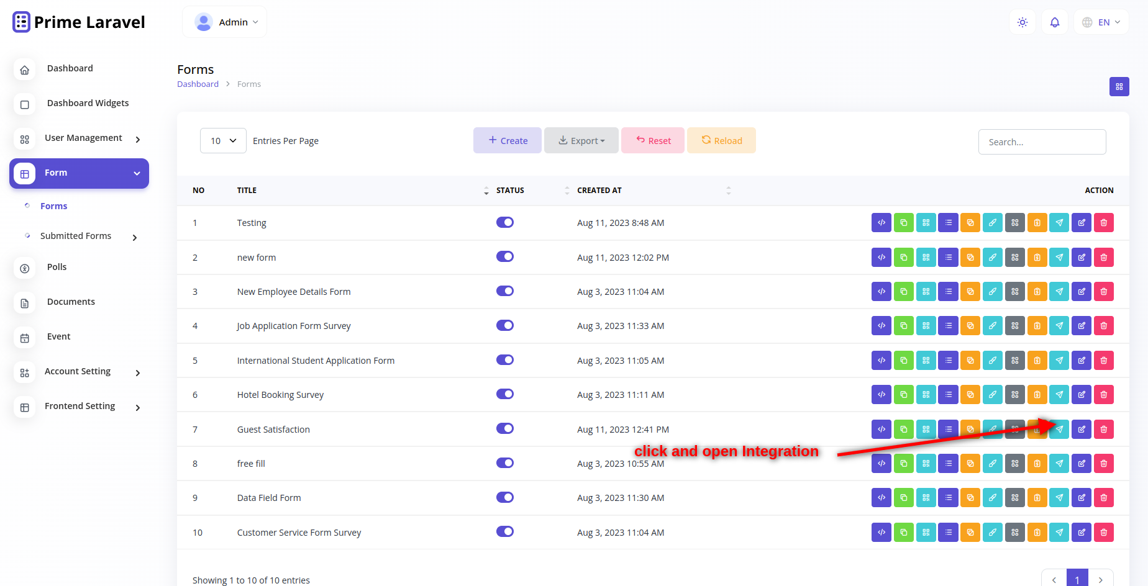Click the Reload button
The height and width of the screenshot is (586, 1148).
pos(721,140)
